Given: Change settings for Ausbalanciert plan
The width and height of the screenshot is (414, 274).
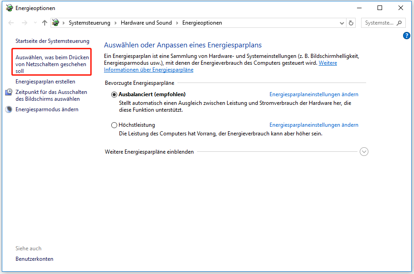Looking at the screenshot, I should pyautogui.click(x=314, y=94).
